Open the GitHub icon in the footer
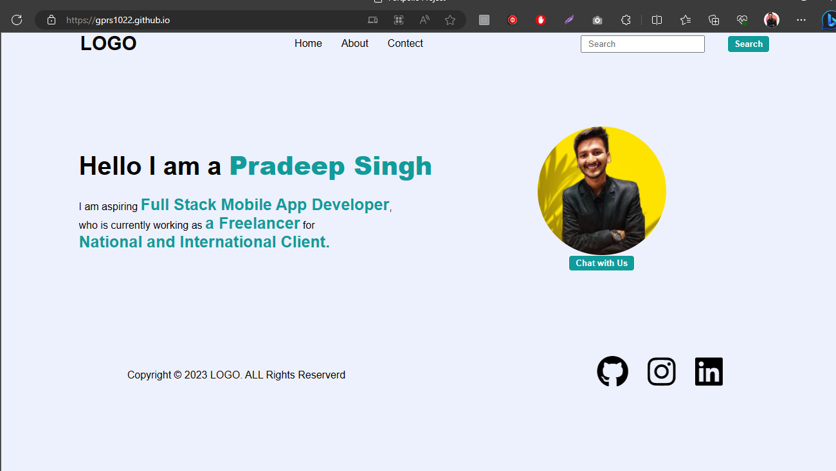Image resolution: width=836 pixels, height=471 pixels. (612, 371)
